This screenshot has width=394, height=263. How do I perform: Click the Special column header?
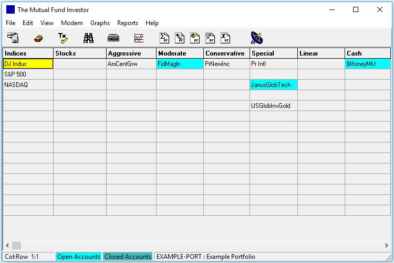point(274,53)
